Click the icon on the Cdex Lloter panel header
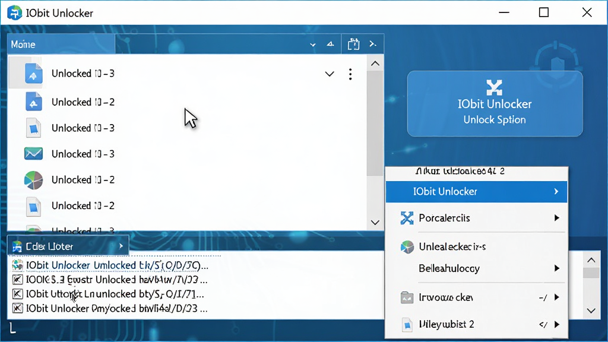The width and height of the screenshot is (608, 342). [x=17, y=246]
